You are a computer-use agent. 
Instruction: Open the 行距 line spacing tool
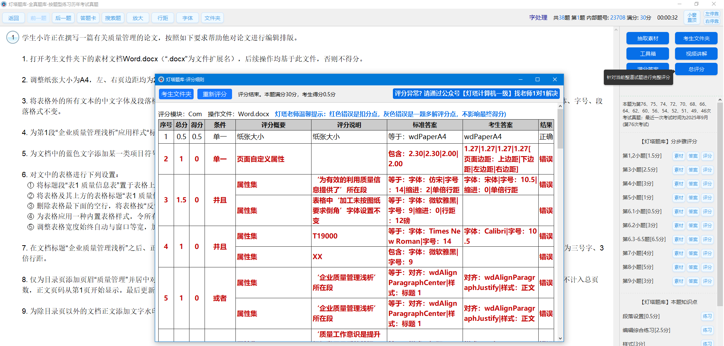[x=162, y=18]
